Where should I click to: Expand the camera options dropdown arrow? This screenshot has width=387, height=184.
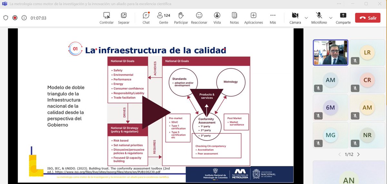(x=306, y=18)
